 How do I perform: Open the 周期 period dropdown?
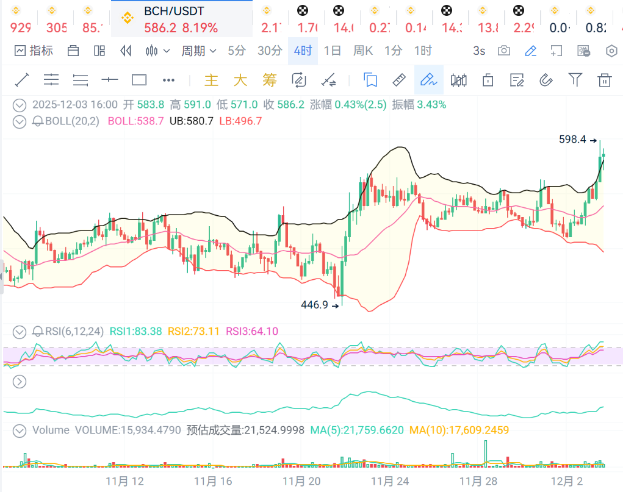(199, 51)
